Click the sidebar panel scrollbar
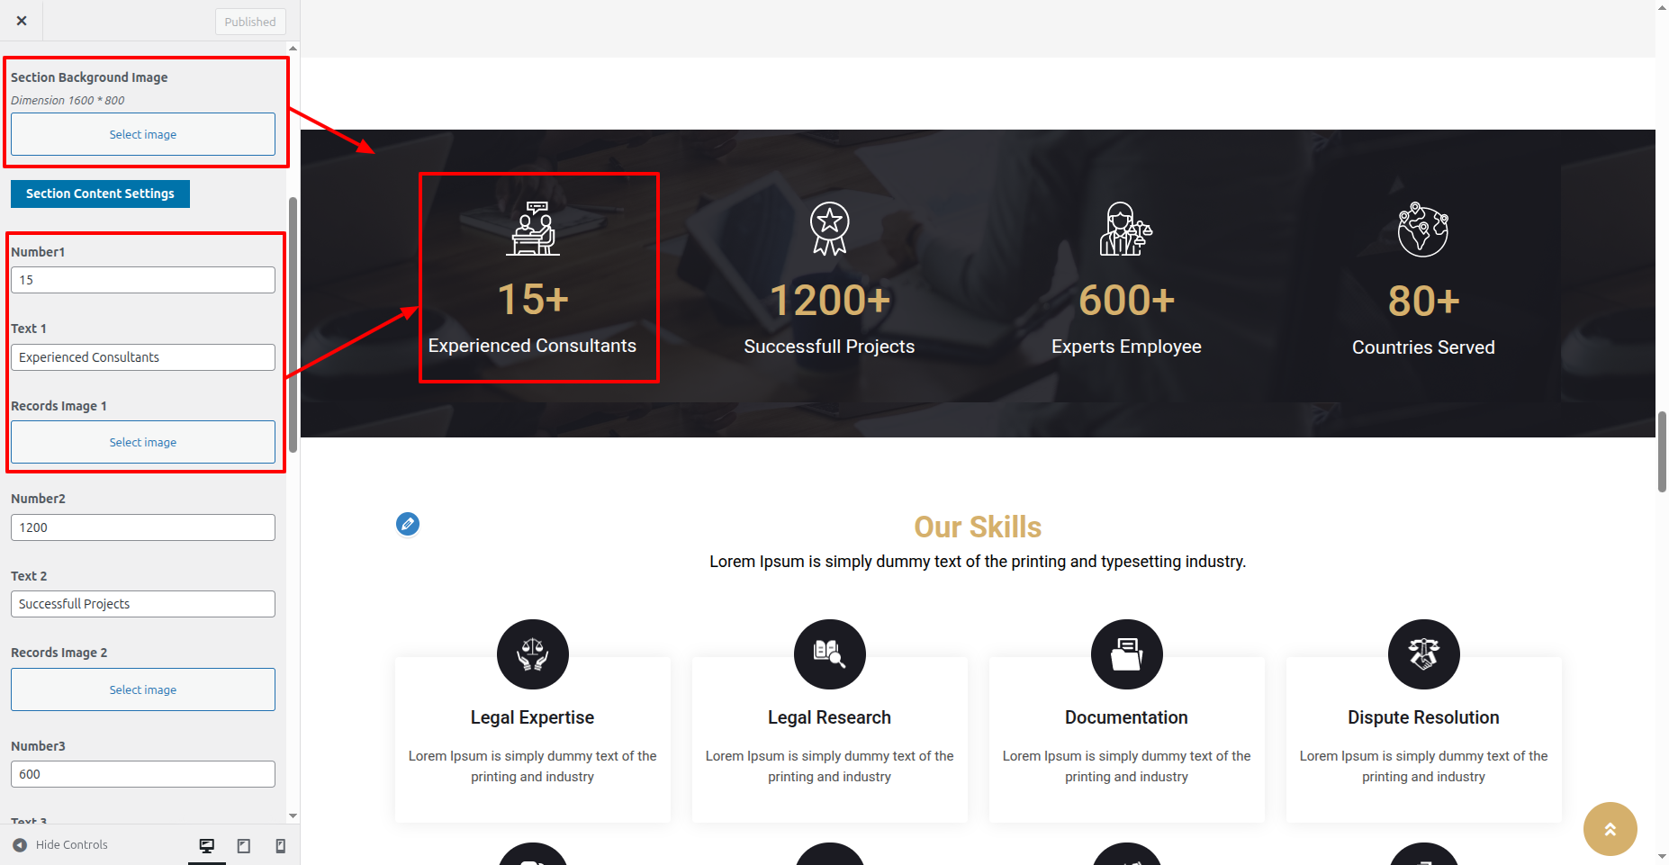 click(293, 324)
